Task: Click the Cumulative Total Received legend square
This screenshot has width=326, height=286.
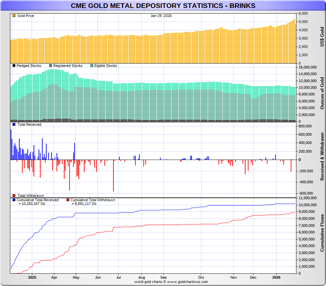Action: tap(14, 200)
